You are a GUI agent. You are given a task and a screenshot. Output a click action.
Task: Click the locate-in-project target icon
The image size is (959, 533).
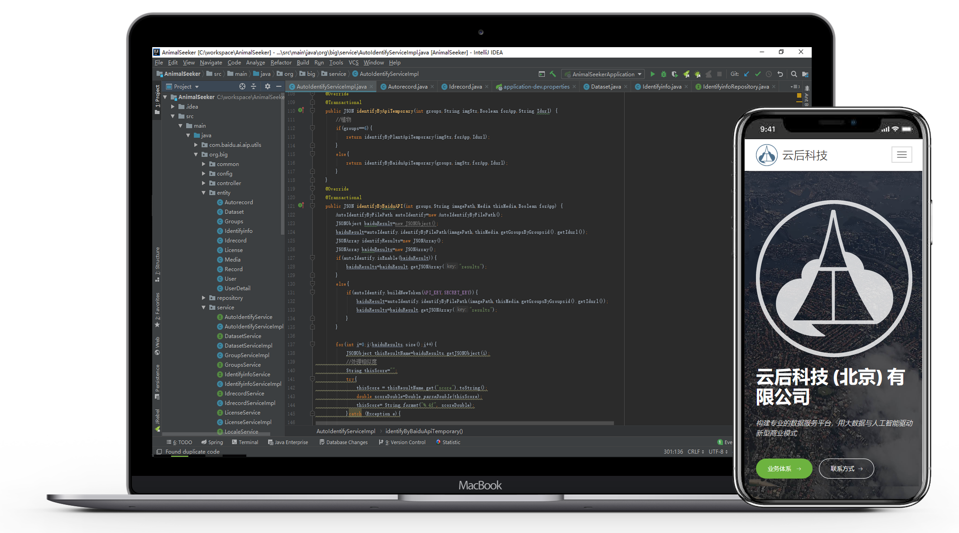click(242, 86)
